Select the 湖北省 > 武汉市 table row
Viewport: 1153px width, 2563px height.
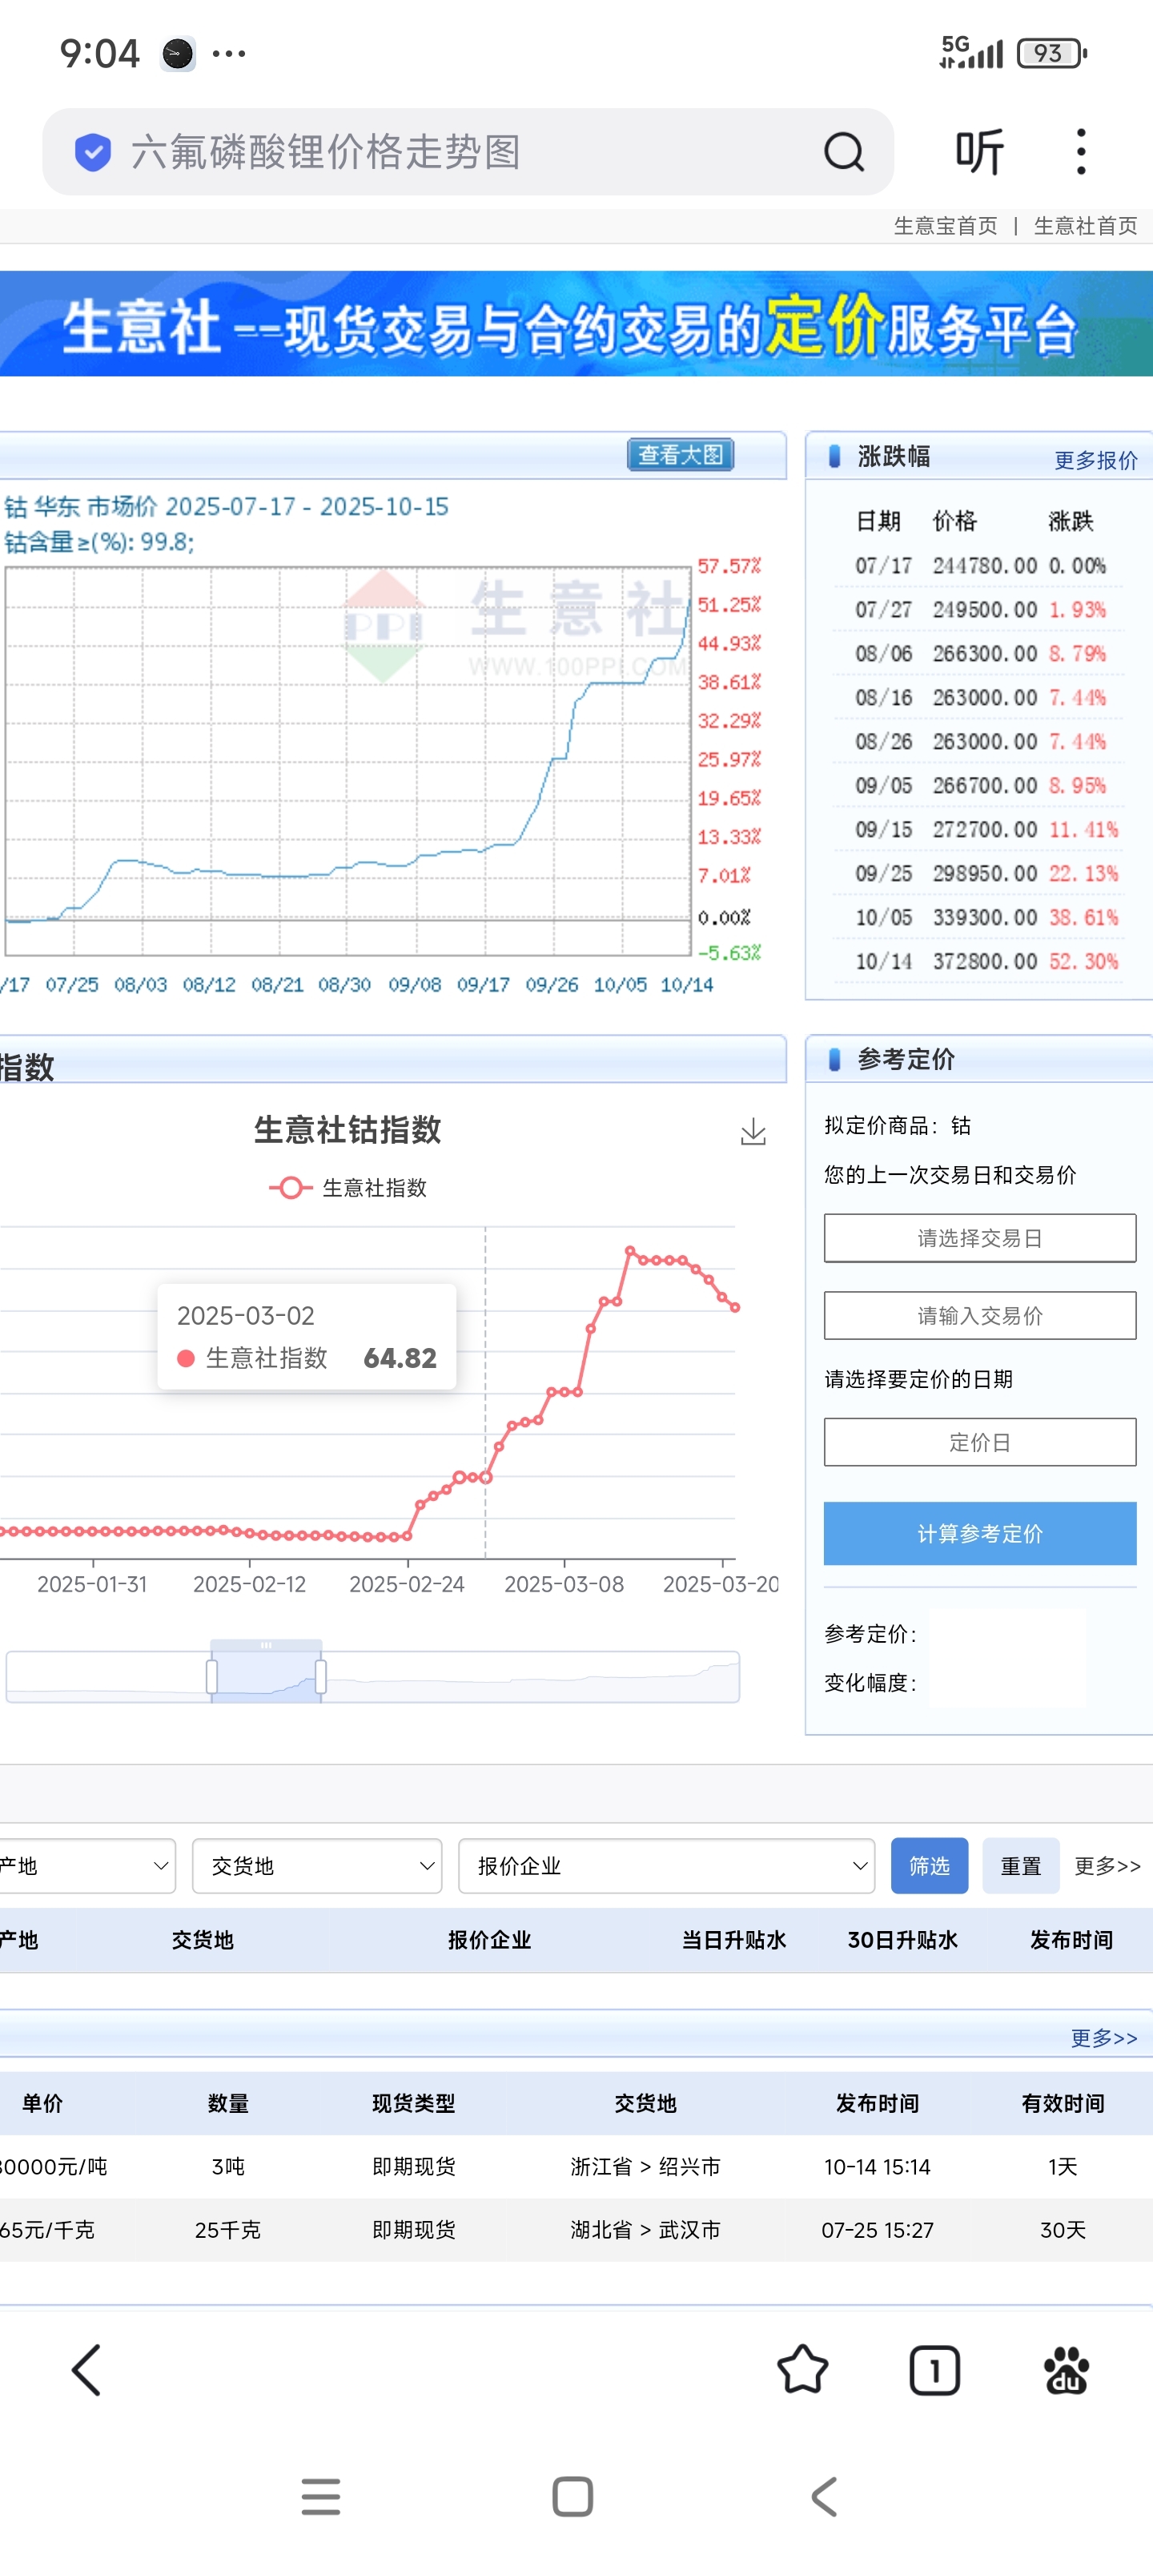tap(576, 2230)
